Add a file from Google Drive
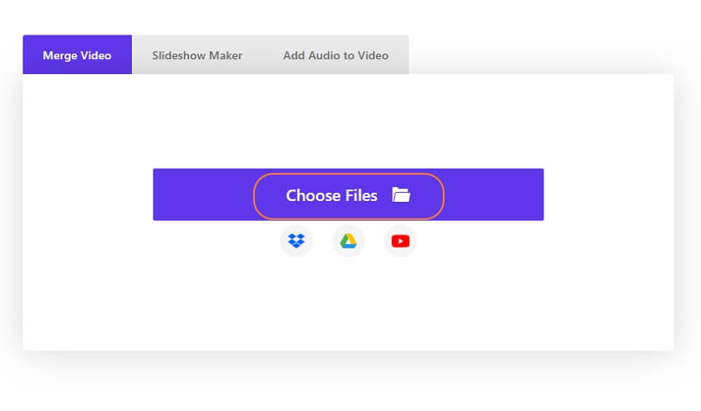 348,241
